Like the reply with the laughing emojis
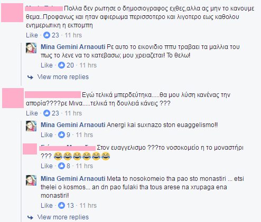Screen dimensions: 261x222 [x=46, y=166]
